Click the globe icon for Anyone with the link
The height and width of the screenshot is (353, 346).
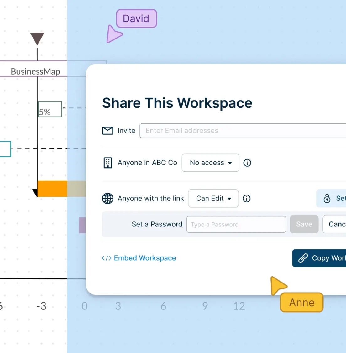(x=108, y=198)
